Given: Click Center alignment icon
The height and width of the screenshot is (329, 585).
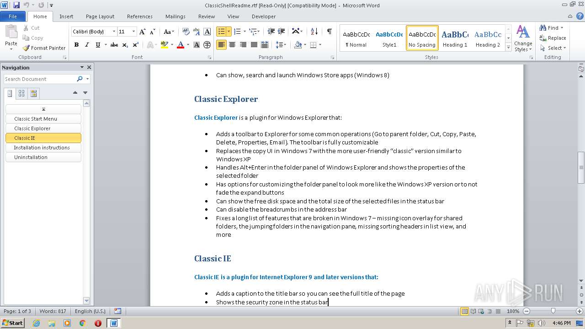Looking at the screenshot, I should point(232,45).
